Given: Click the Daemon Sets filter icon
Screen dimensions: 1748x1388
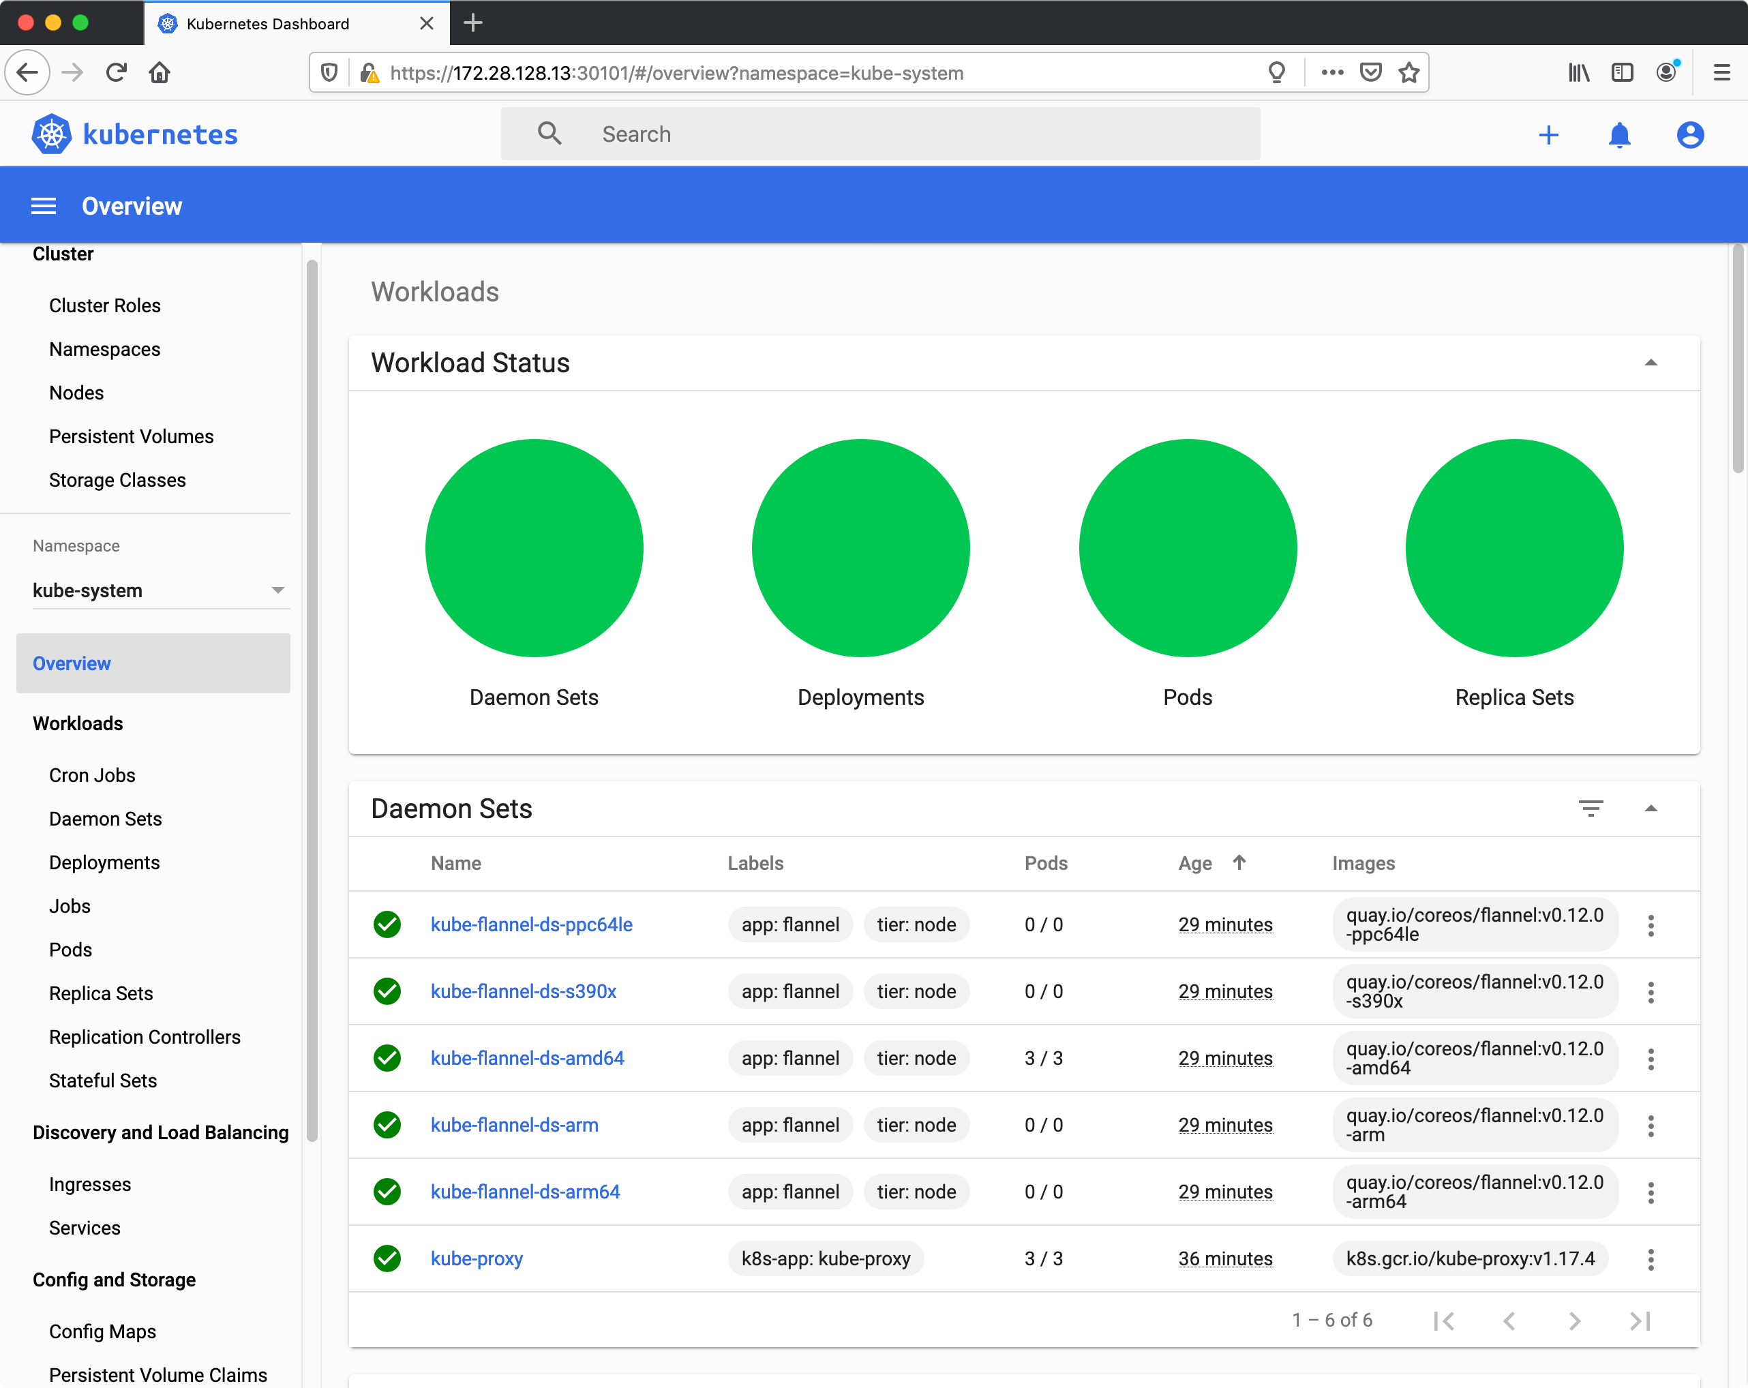Looking at the screenshot, I should [x=1590, y=807].
